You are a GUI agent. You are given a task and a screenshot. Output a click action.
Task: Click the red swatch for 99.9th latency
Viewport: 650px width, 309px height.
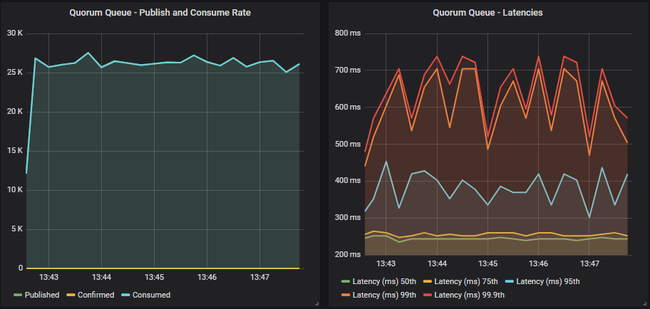(428, 295)
